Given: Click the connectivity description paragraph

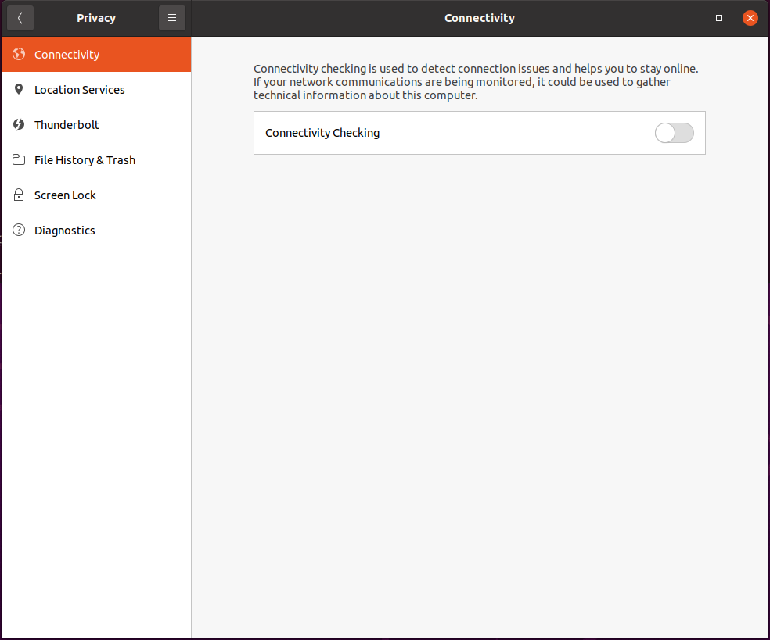Looking at the screenshot, I should coord(476,82).
